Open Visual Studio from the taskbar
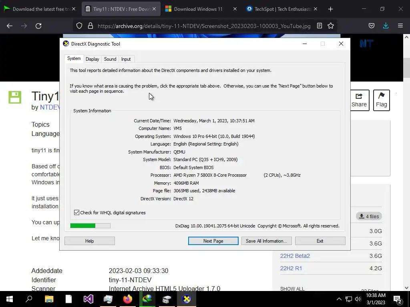 tap(88, 299)
